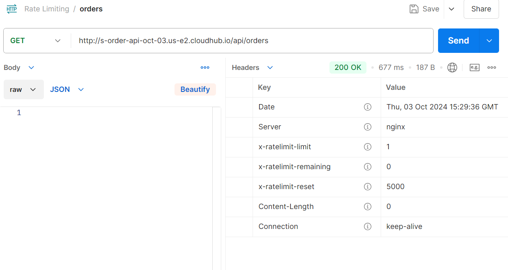Click info icon for x-ratelimit-limit header
Screen dimensions: 508x270
368,147
